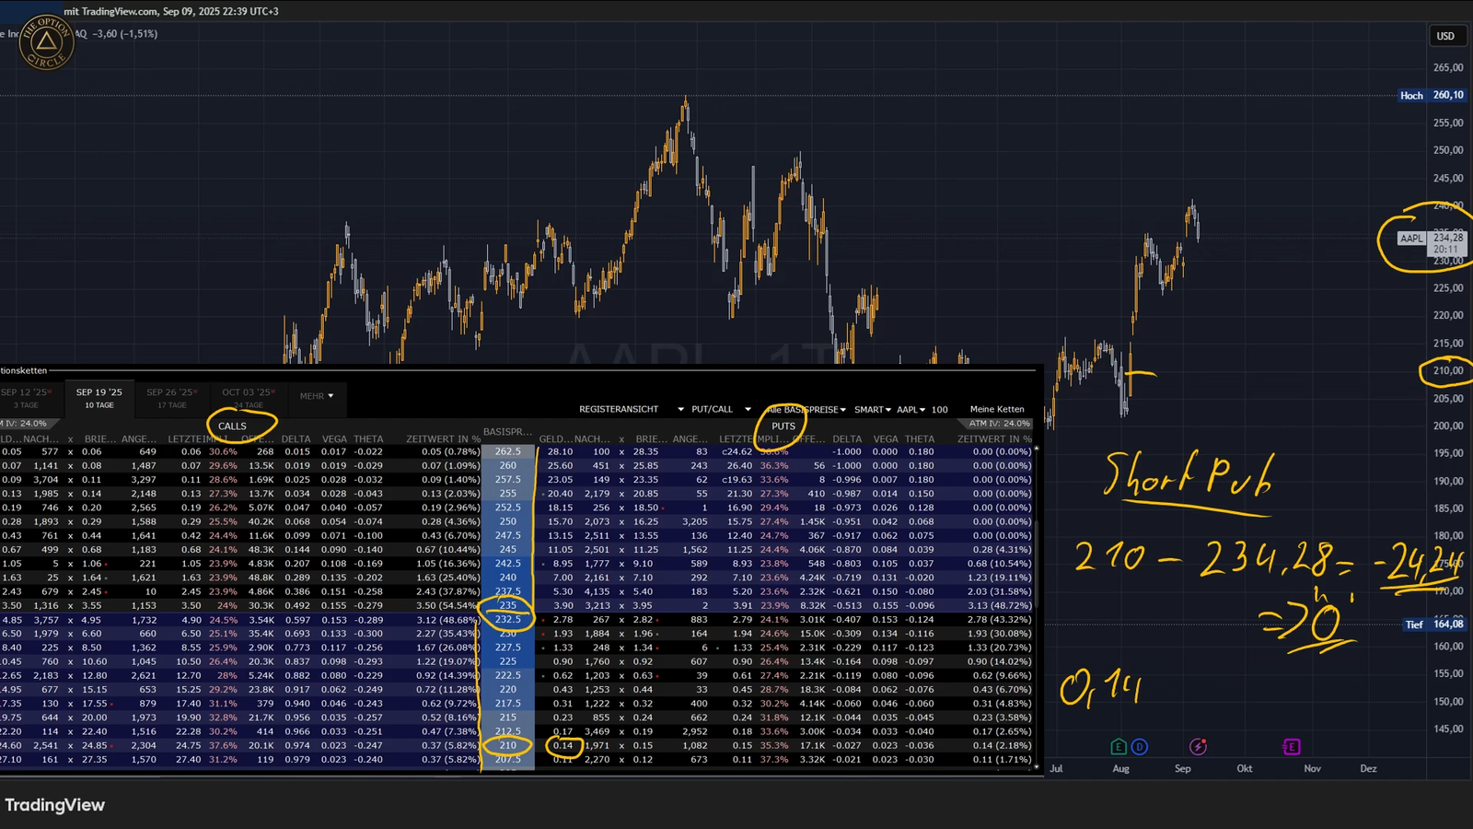Viewport: 1473px width, 829px height.
Task: Click the green earnings E icon near August
Action: 1119,747
